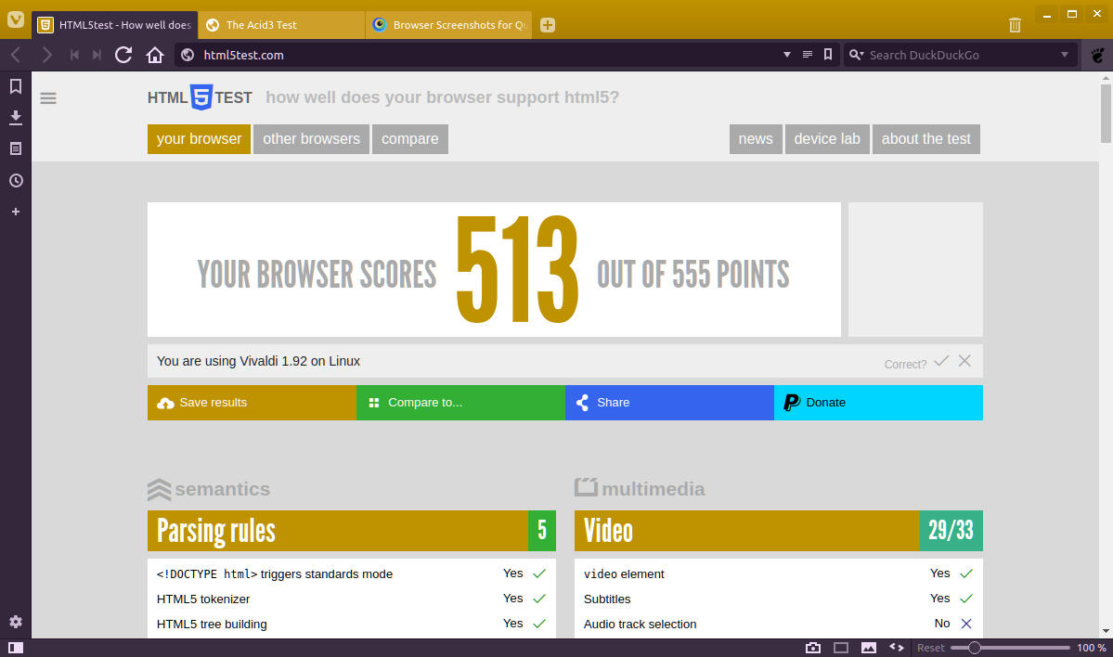
Task: Open Vivaldi settings gear
Action: pos(16,622)
